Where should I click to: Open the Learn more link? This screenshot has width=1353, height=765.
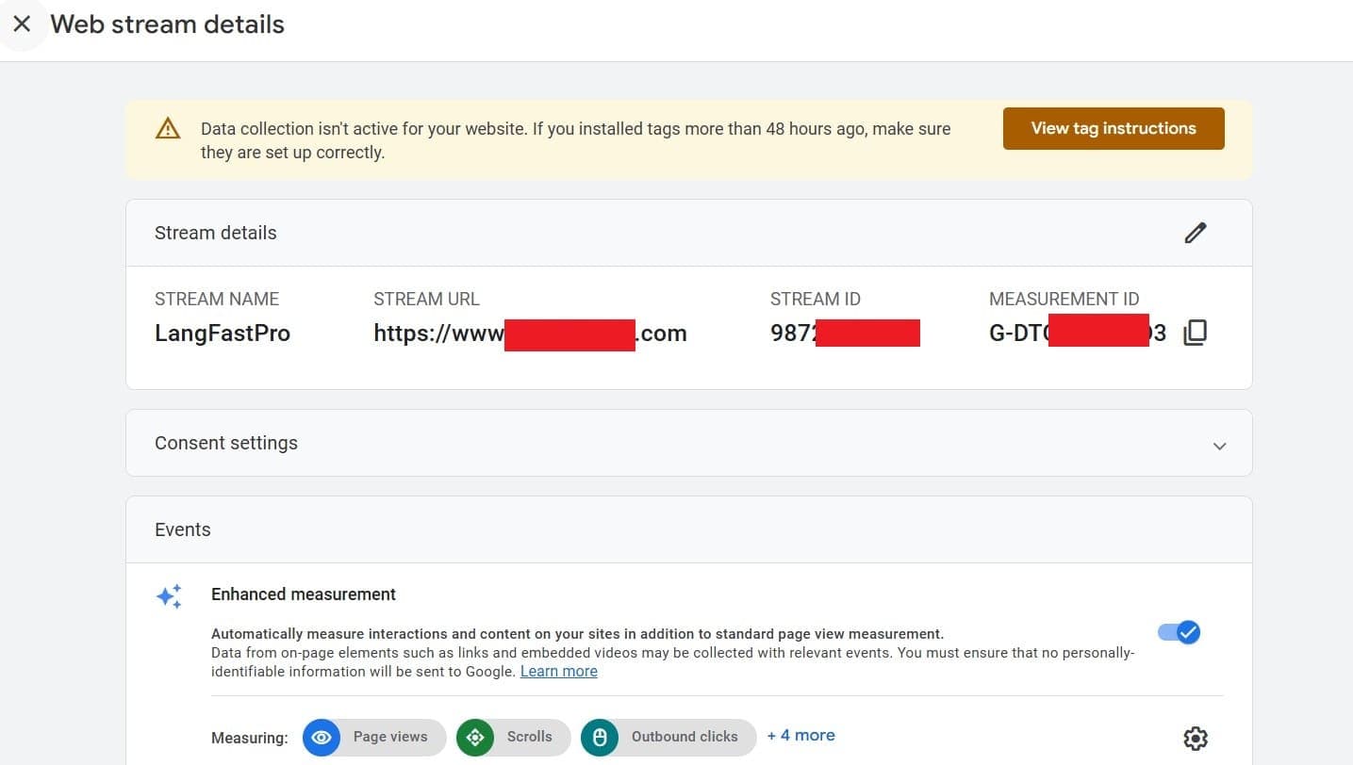click(x=558, y=672)
